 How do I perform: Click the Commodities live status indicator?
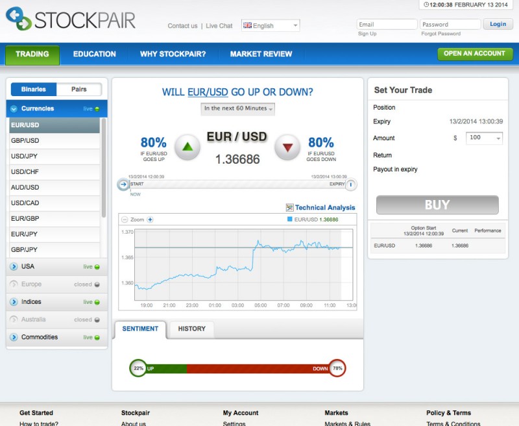97,337
